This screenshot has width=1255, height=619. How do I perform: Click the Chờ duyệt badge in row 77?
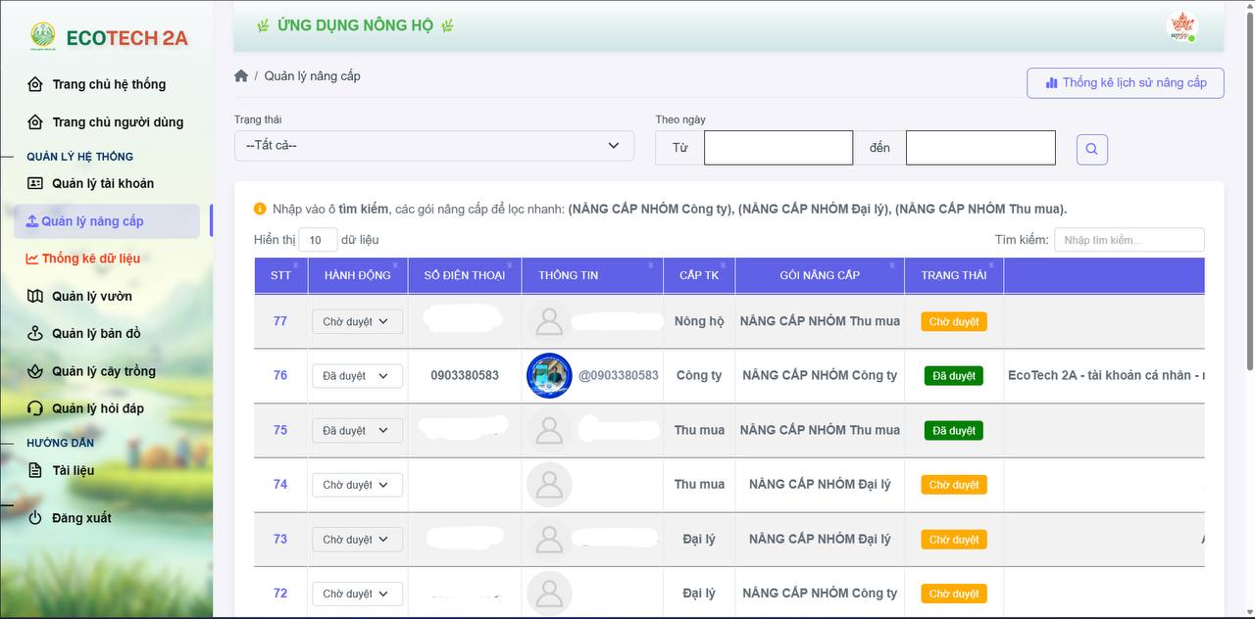(953, 322)
